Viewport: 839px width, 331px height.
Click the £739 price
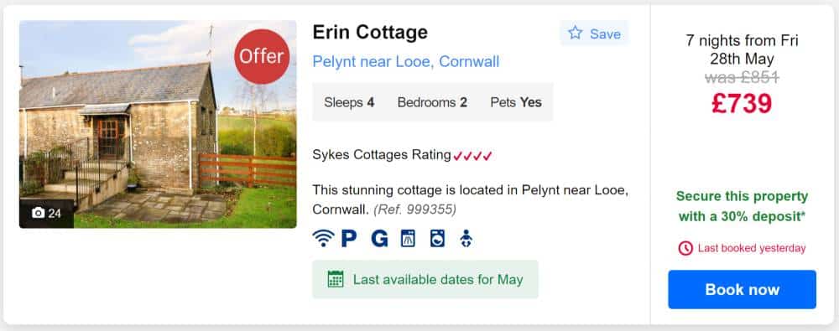742,103
